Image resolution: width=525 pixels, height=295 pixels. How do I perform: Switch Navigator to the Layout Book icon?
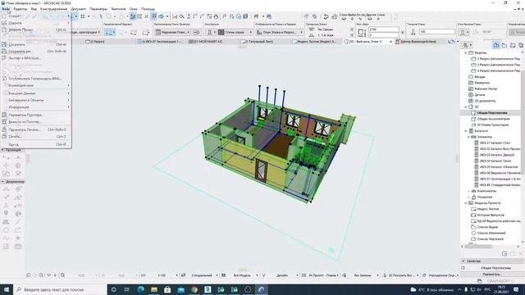513,45
